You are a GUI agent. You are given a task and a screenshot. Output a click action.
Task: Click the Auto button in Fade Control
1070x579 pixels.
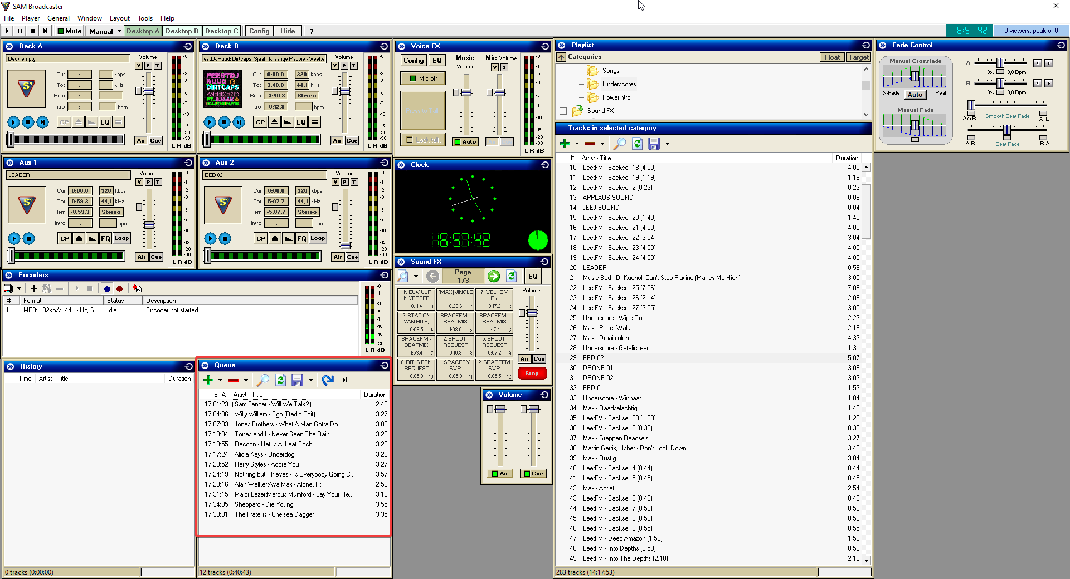click(x=915, y=95)
